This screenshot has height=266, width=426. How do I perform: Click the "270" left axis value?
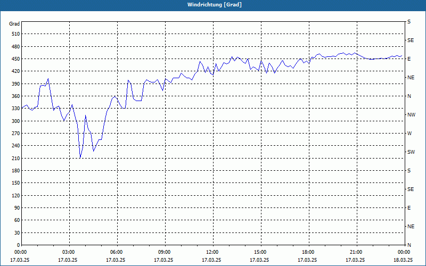(16, 134)
